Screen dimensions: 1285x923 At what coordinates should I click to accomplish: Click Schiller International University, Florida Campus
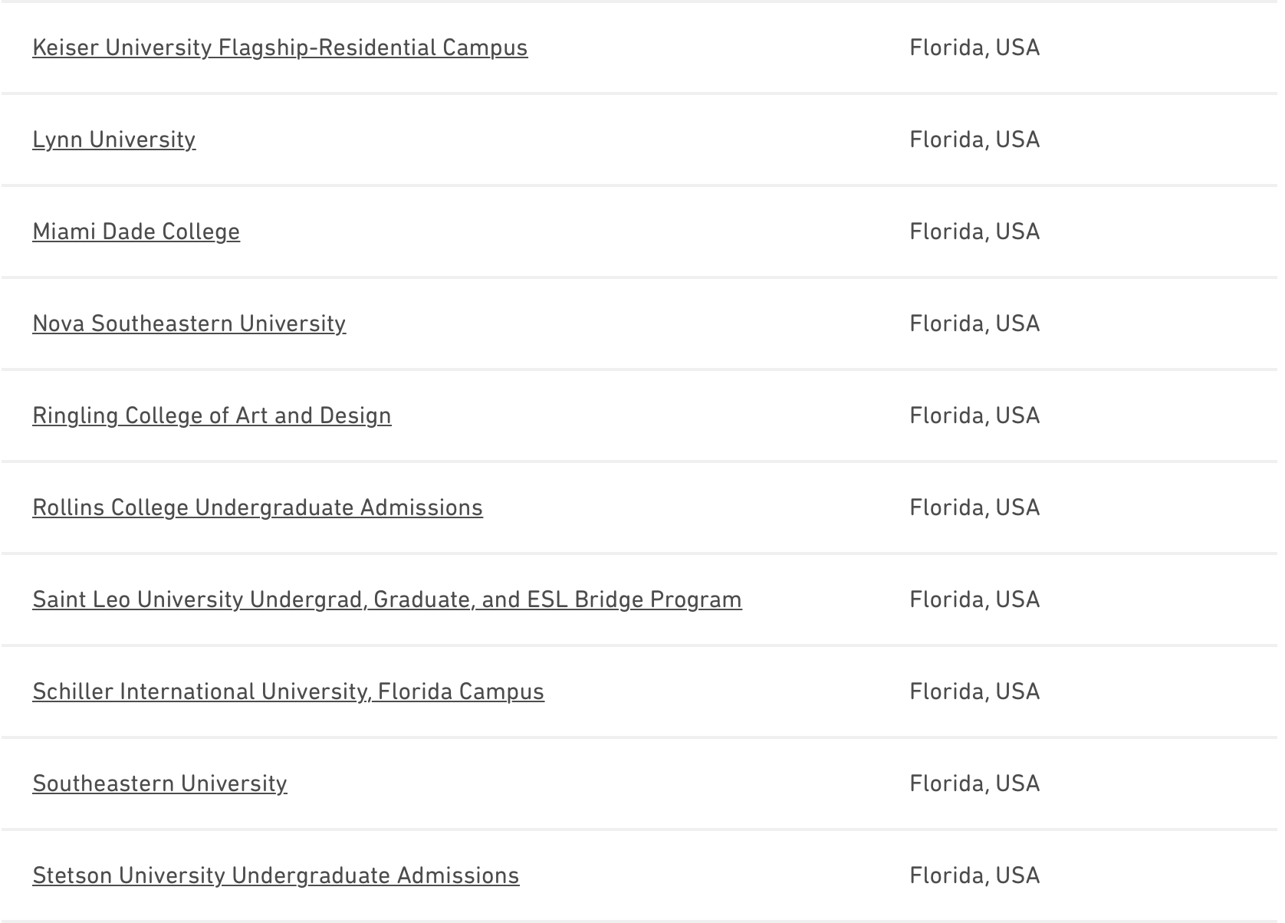point(288,691)
